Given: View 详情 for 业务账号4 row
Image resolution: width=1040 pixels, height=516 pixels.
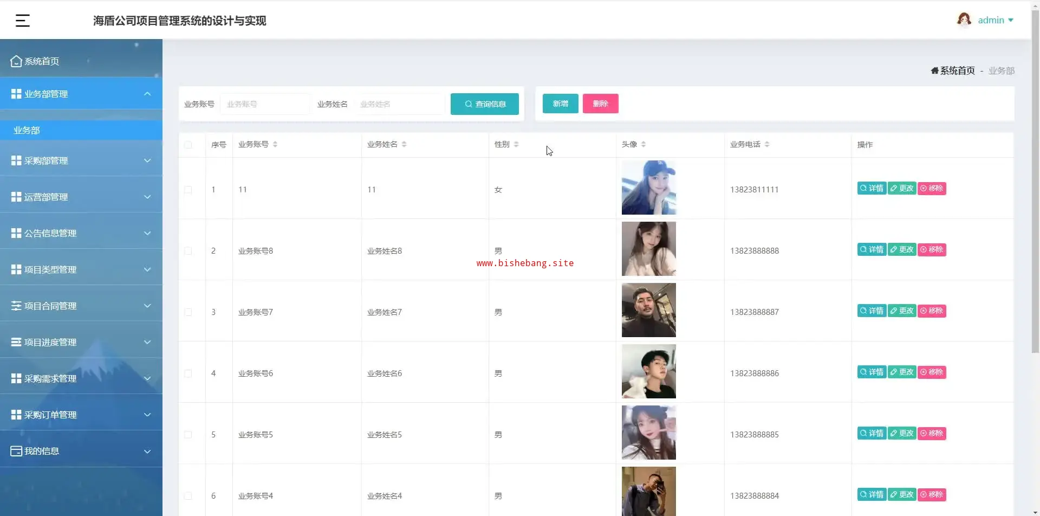Looking at the screenshot, I should click(x=872, y=495).
